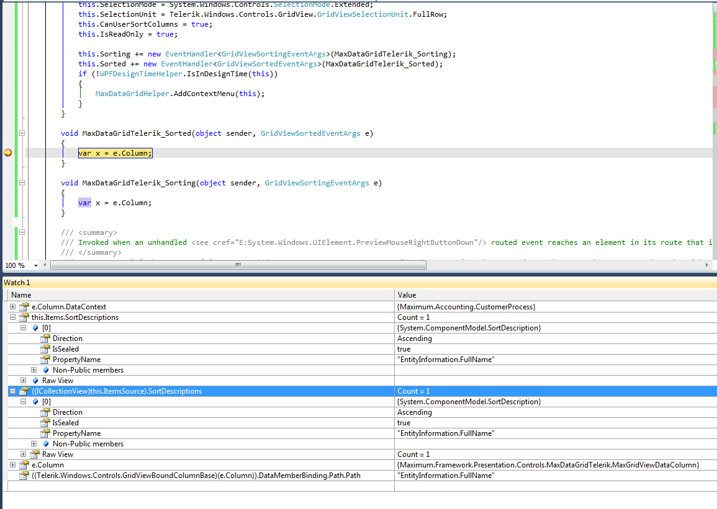Screen dimensions: 717x509
Task: Click icon beside first IsSealed property
Action: point(45,349)
